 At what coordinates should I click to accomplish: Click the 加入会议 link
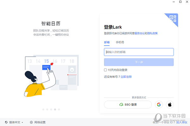coord(182,122)
